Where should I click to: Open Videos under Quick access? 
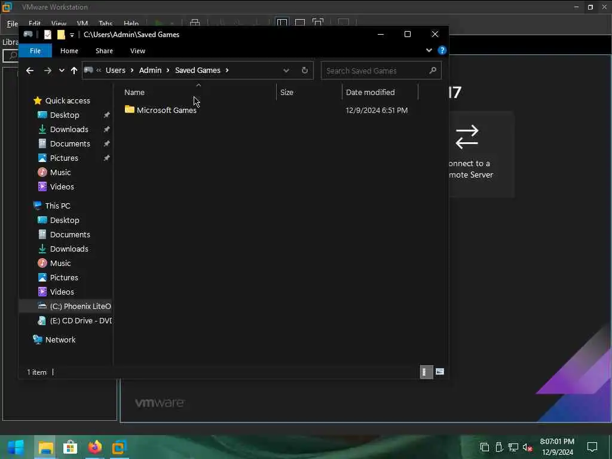pos(62,186)
